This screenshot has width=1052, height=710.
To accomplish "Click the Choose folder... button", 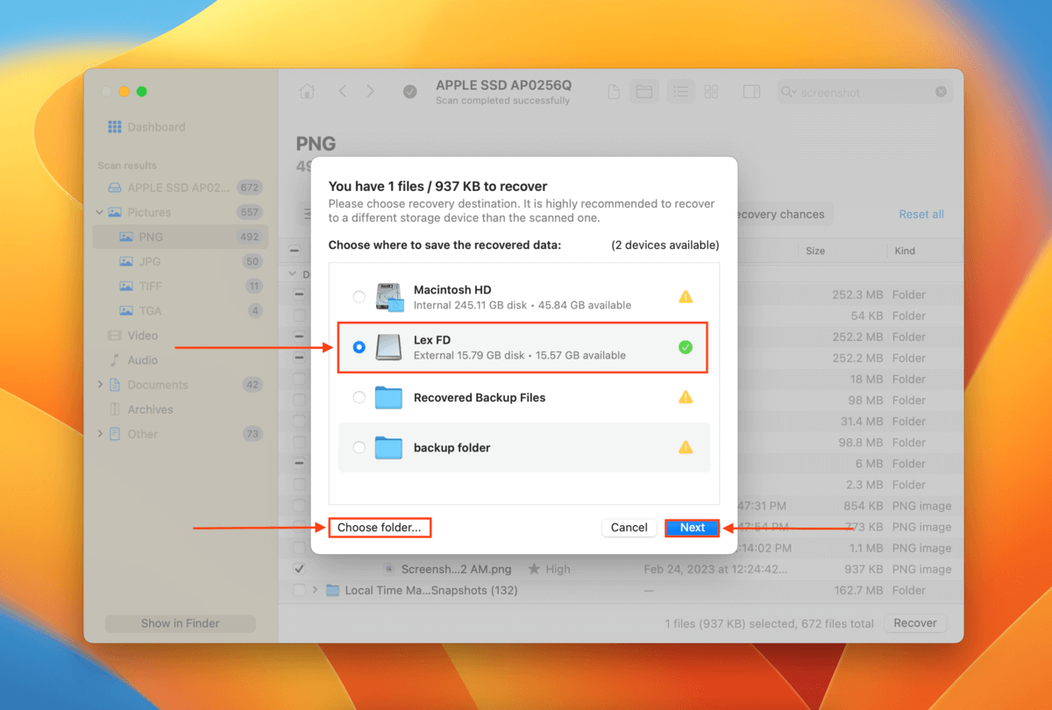I will [380, 528].
